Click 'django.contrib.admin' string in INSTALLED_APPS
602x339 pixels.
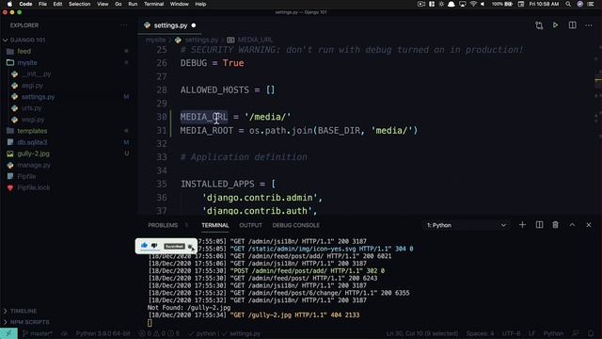(260, 198)
